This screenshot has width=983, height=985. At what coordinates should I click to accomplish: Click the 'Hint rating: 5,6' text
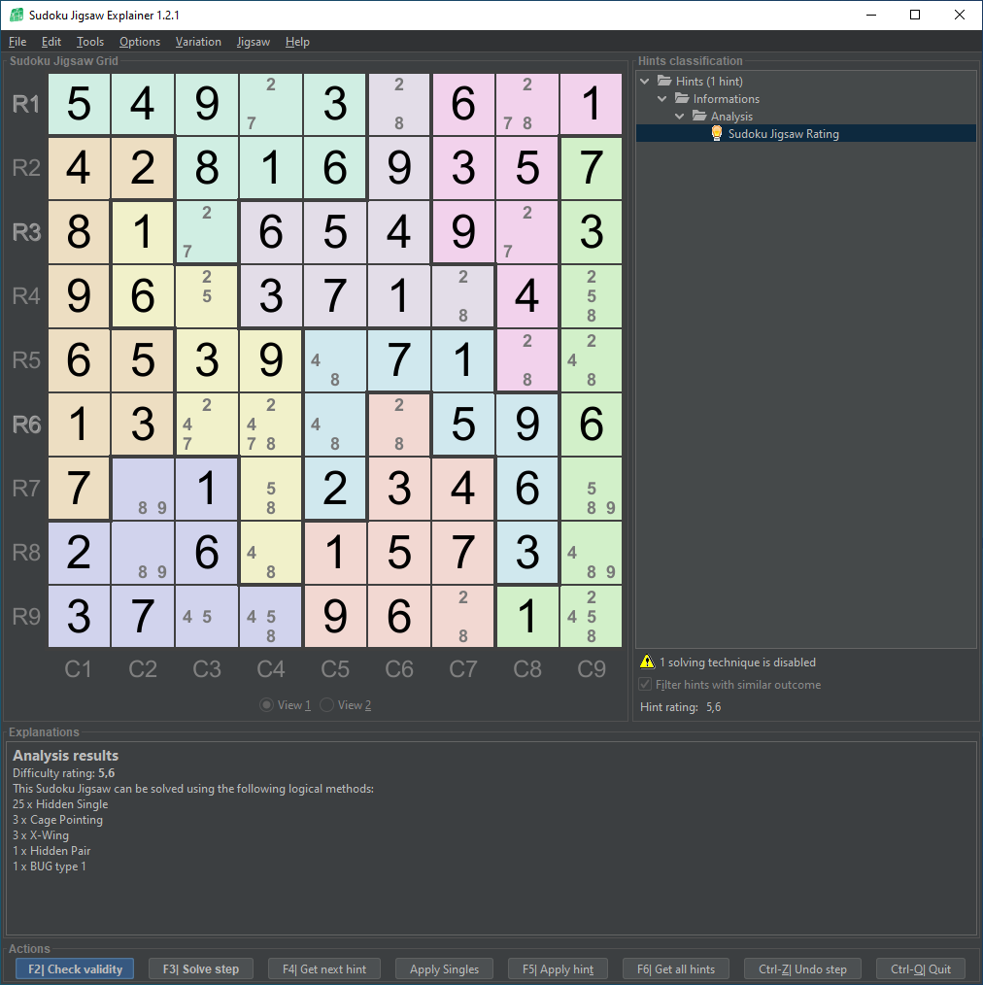point(680,707)
